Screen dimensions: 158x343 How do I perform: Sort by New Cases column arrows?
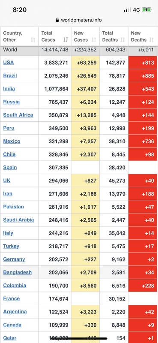pyautogui.click(x=94, y=39)
